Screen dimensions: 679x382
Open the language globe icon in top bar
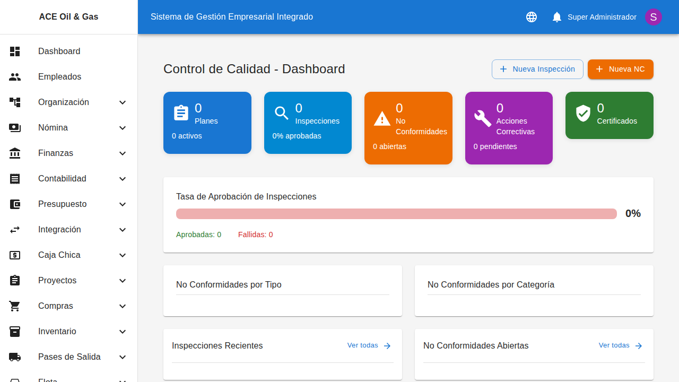[x=531, y=17]
